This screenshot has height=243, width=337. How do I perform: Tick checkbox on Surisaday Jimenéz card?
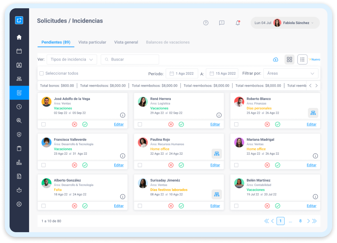(140, 206)
